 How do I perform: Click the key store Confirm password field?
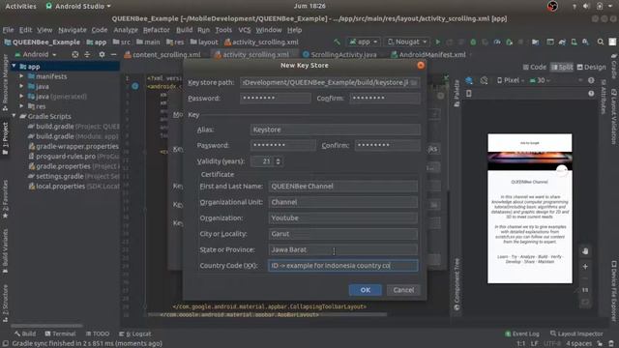tap(385, 98)
